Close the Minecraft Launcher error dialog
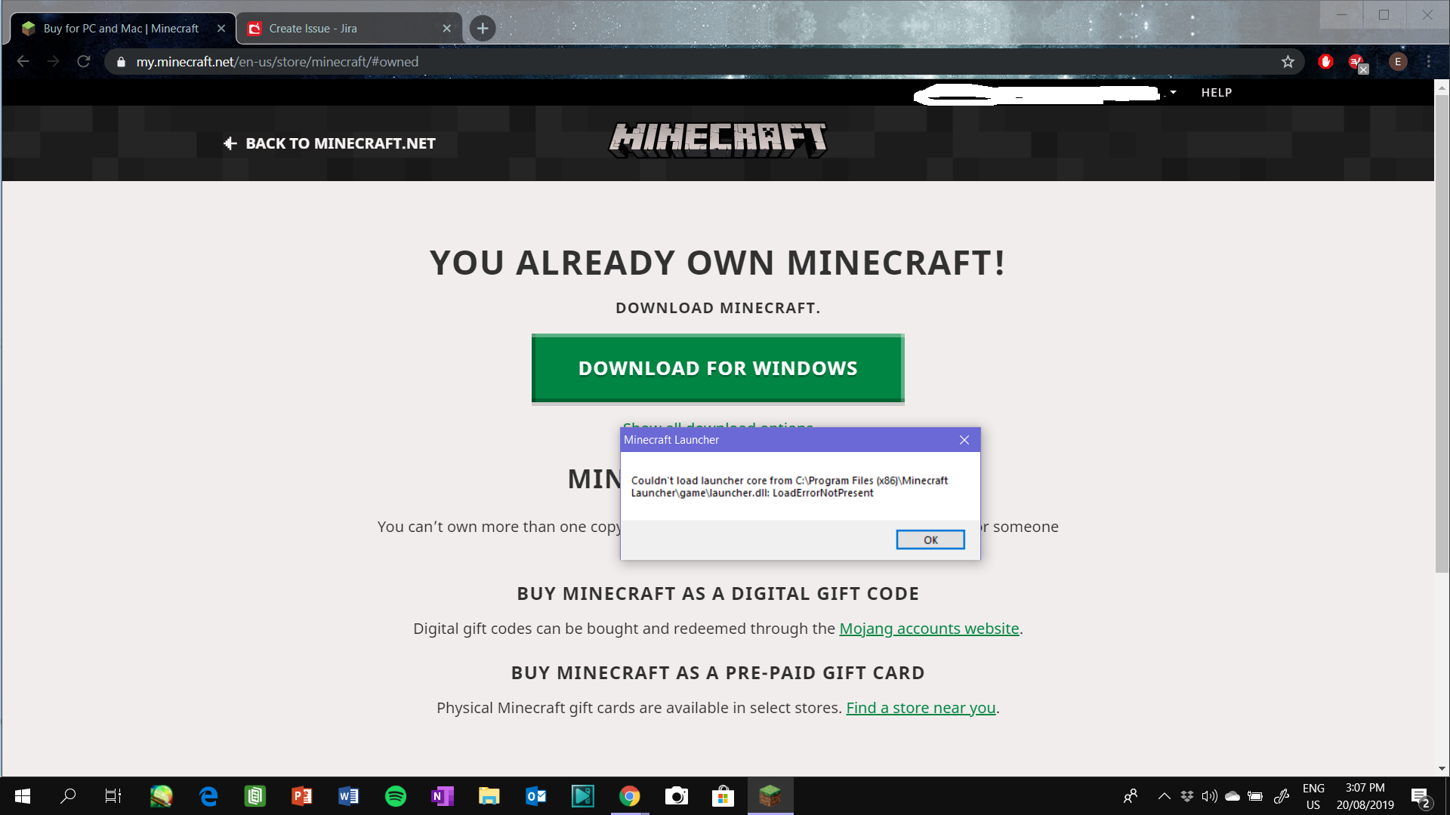The image size is (1450, 815). (x=964, y=440)
